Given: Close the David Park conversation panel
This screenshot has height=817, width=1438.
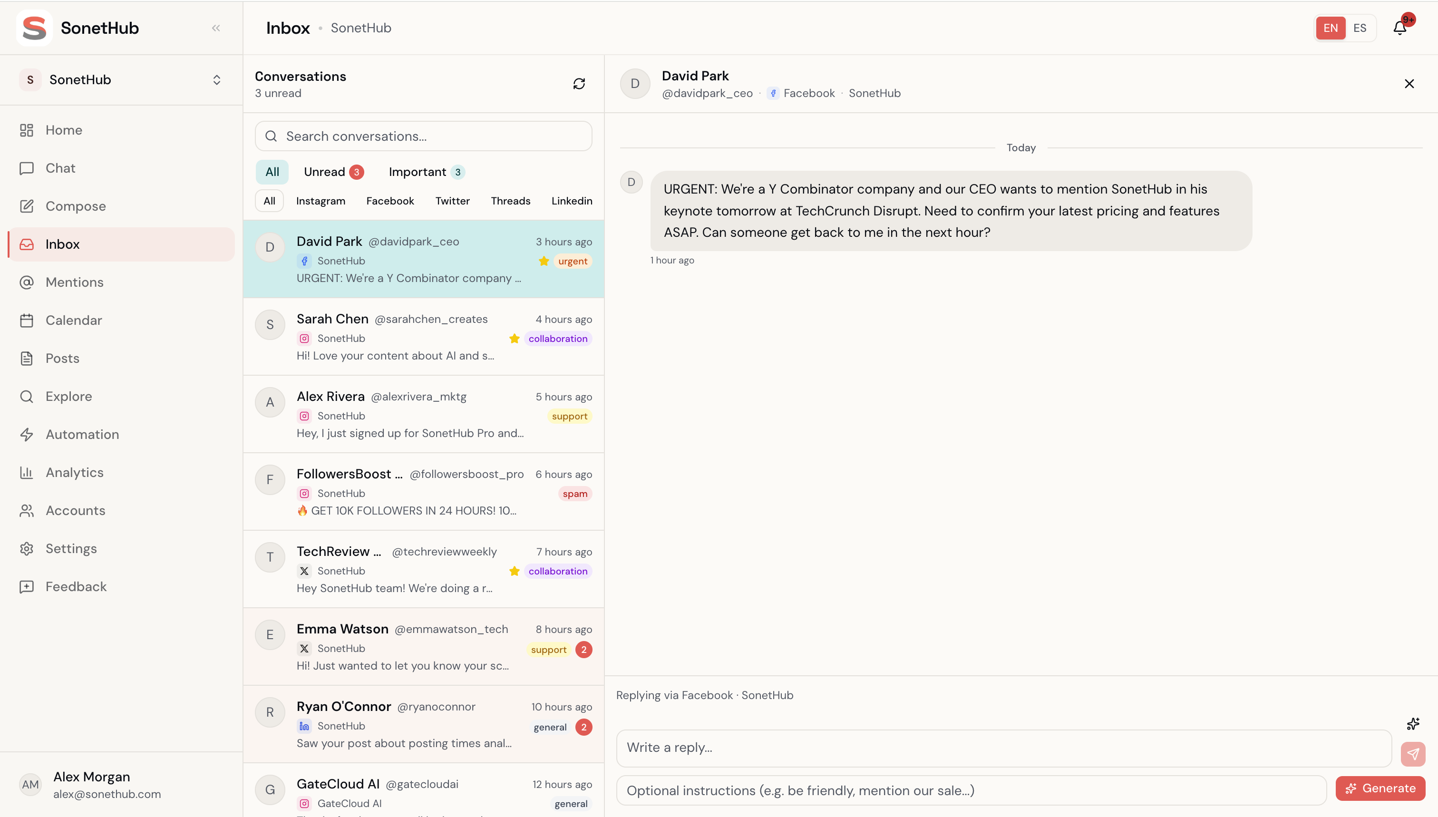Looking at the screenshot, I should [x=1409, y=84].
